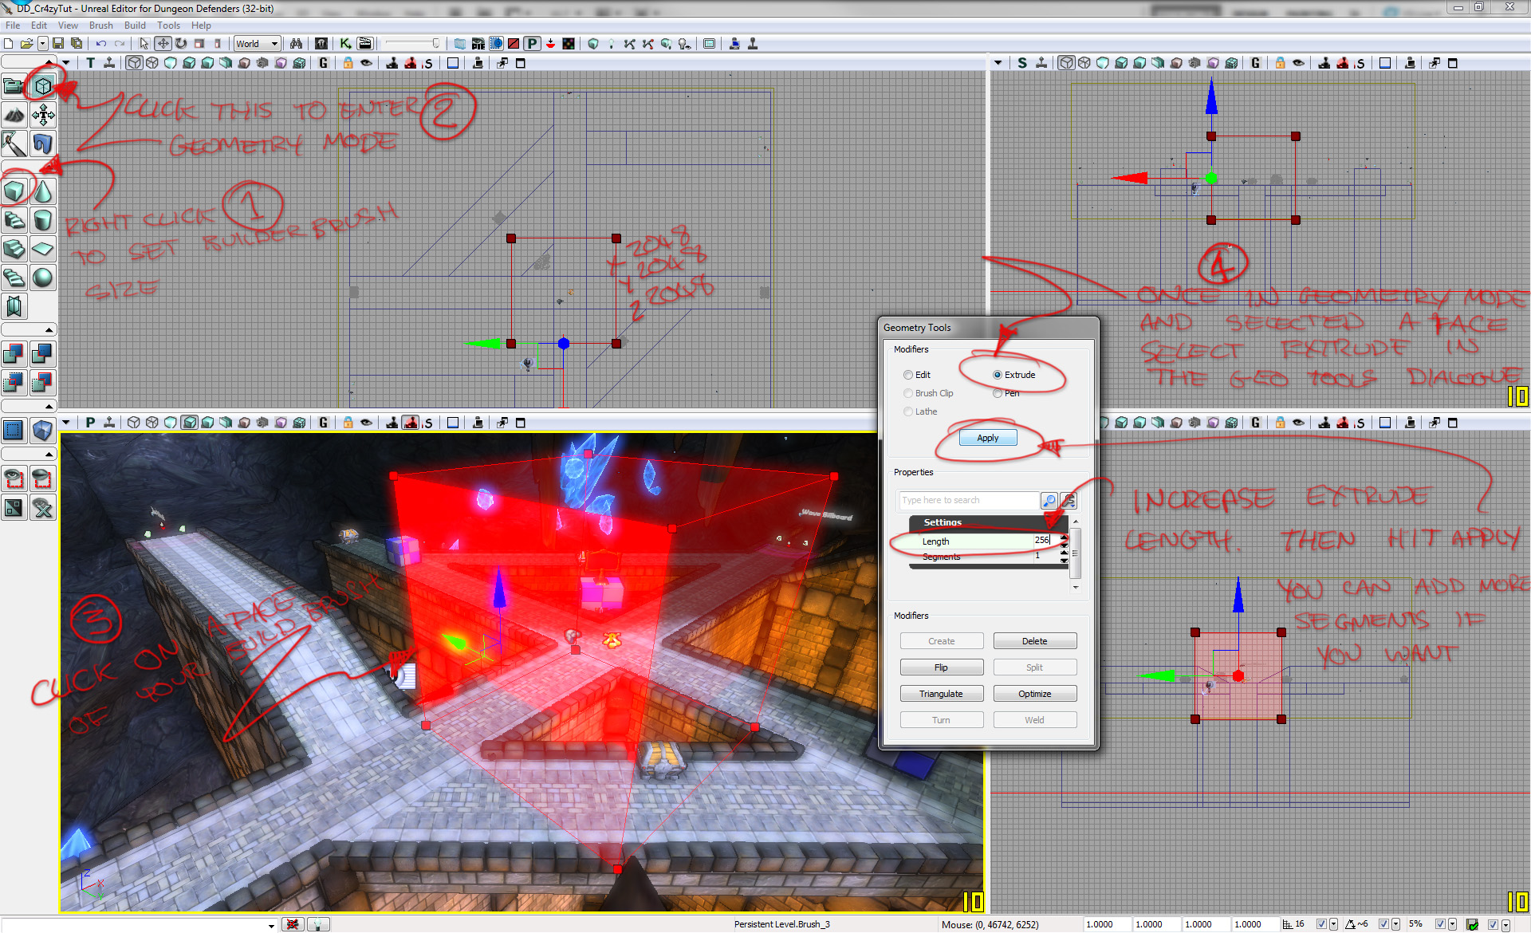Toggle the scale grid 5% checkbox

(1440, 924)
